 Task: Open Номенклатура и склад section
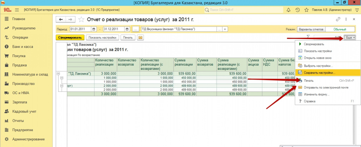[x=26, y=74]
